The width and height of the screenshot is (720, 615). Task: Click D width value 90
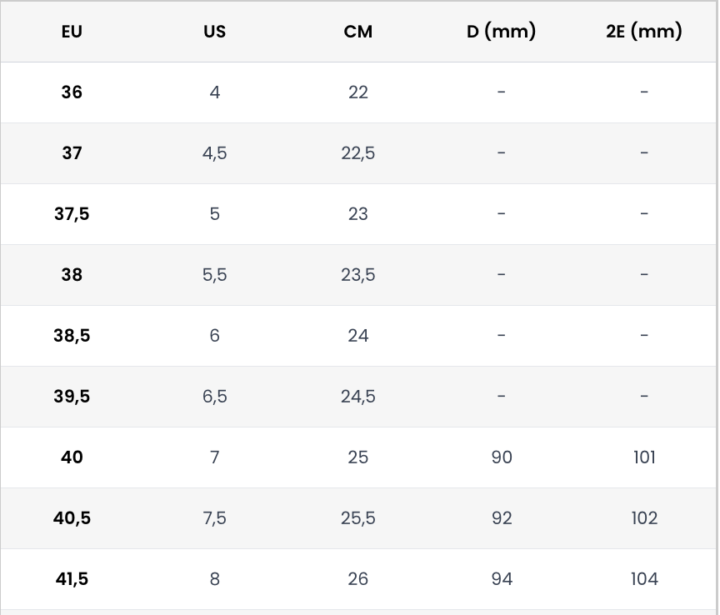point(501,457)
